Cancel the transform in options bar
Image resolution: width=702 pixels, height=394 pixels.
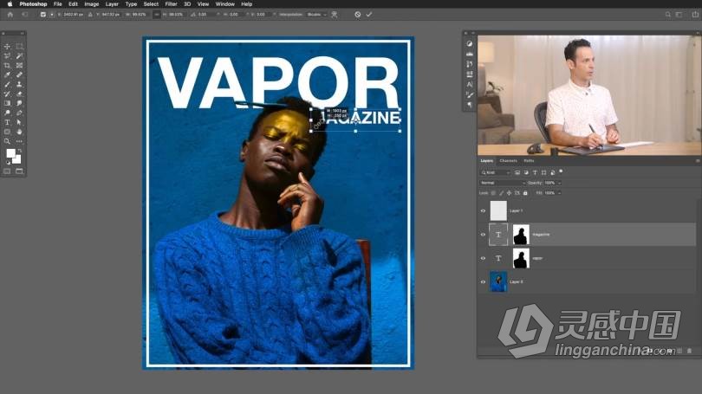[x=357, y=14]
